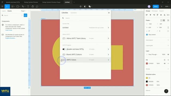Enable the UNTC Colors library switch
The image size is (171, 96).
point(64,60)
